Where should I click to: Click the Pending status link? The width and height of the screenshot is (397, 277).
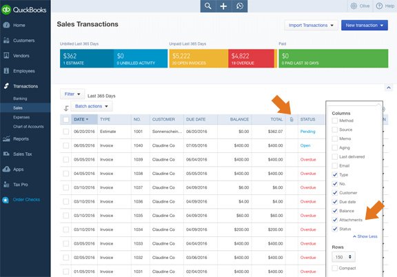pos(307,132)
